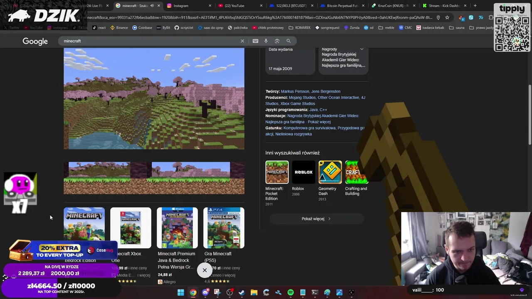Click the 'Inni wyszukiwali również' heading

(293, 153)
